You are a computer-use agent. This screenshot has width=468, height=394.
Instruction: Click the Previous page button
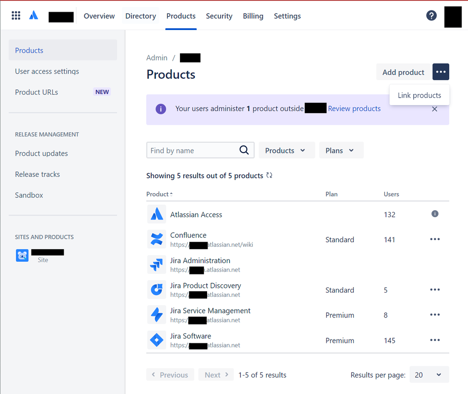point(170,375)
